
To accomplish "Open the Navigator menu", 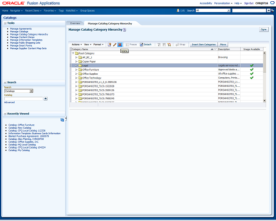I will (16, 10).
